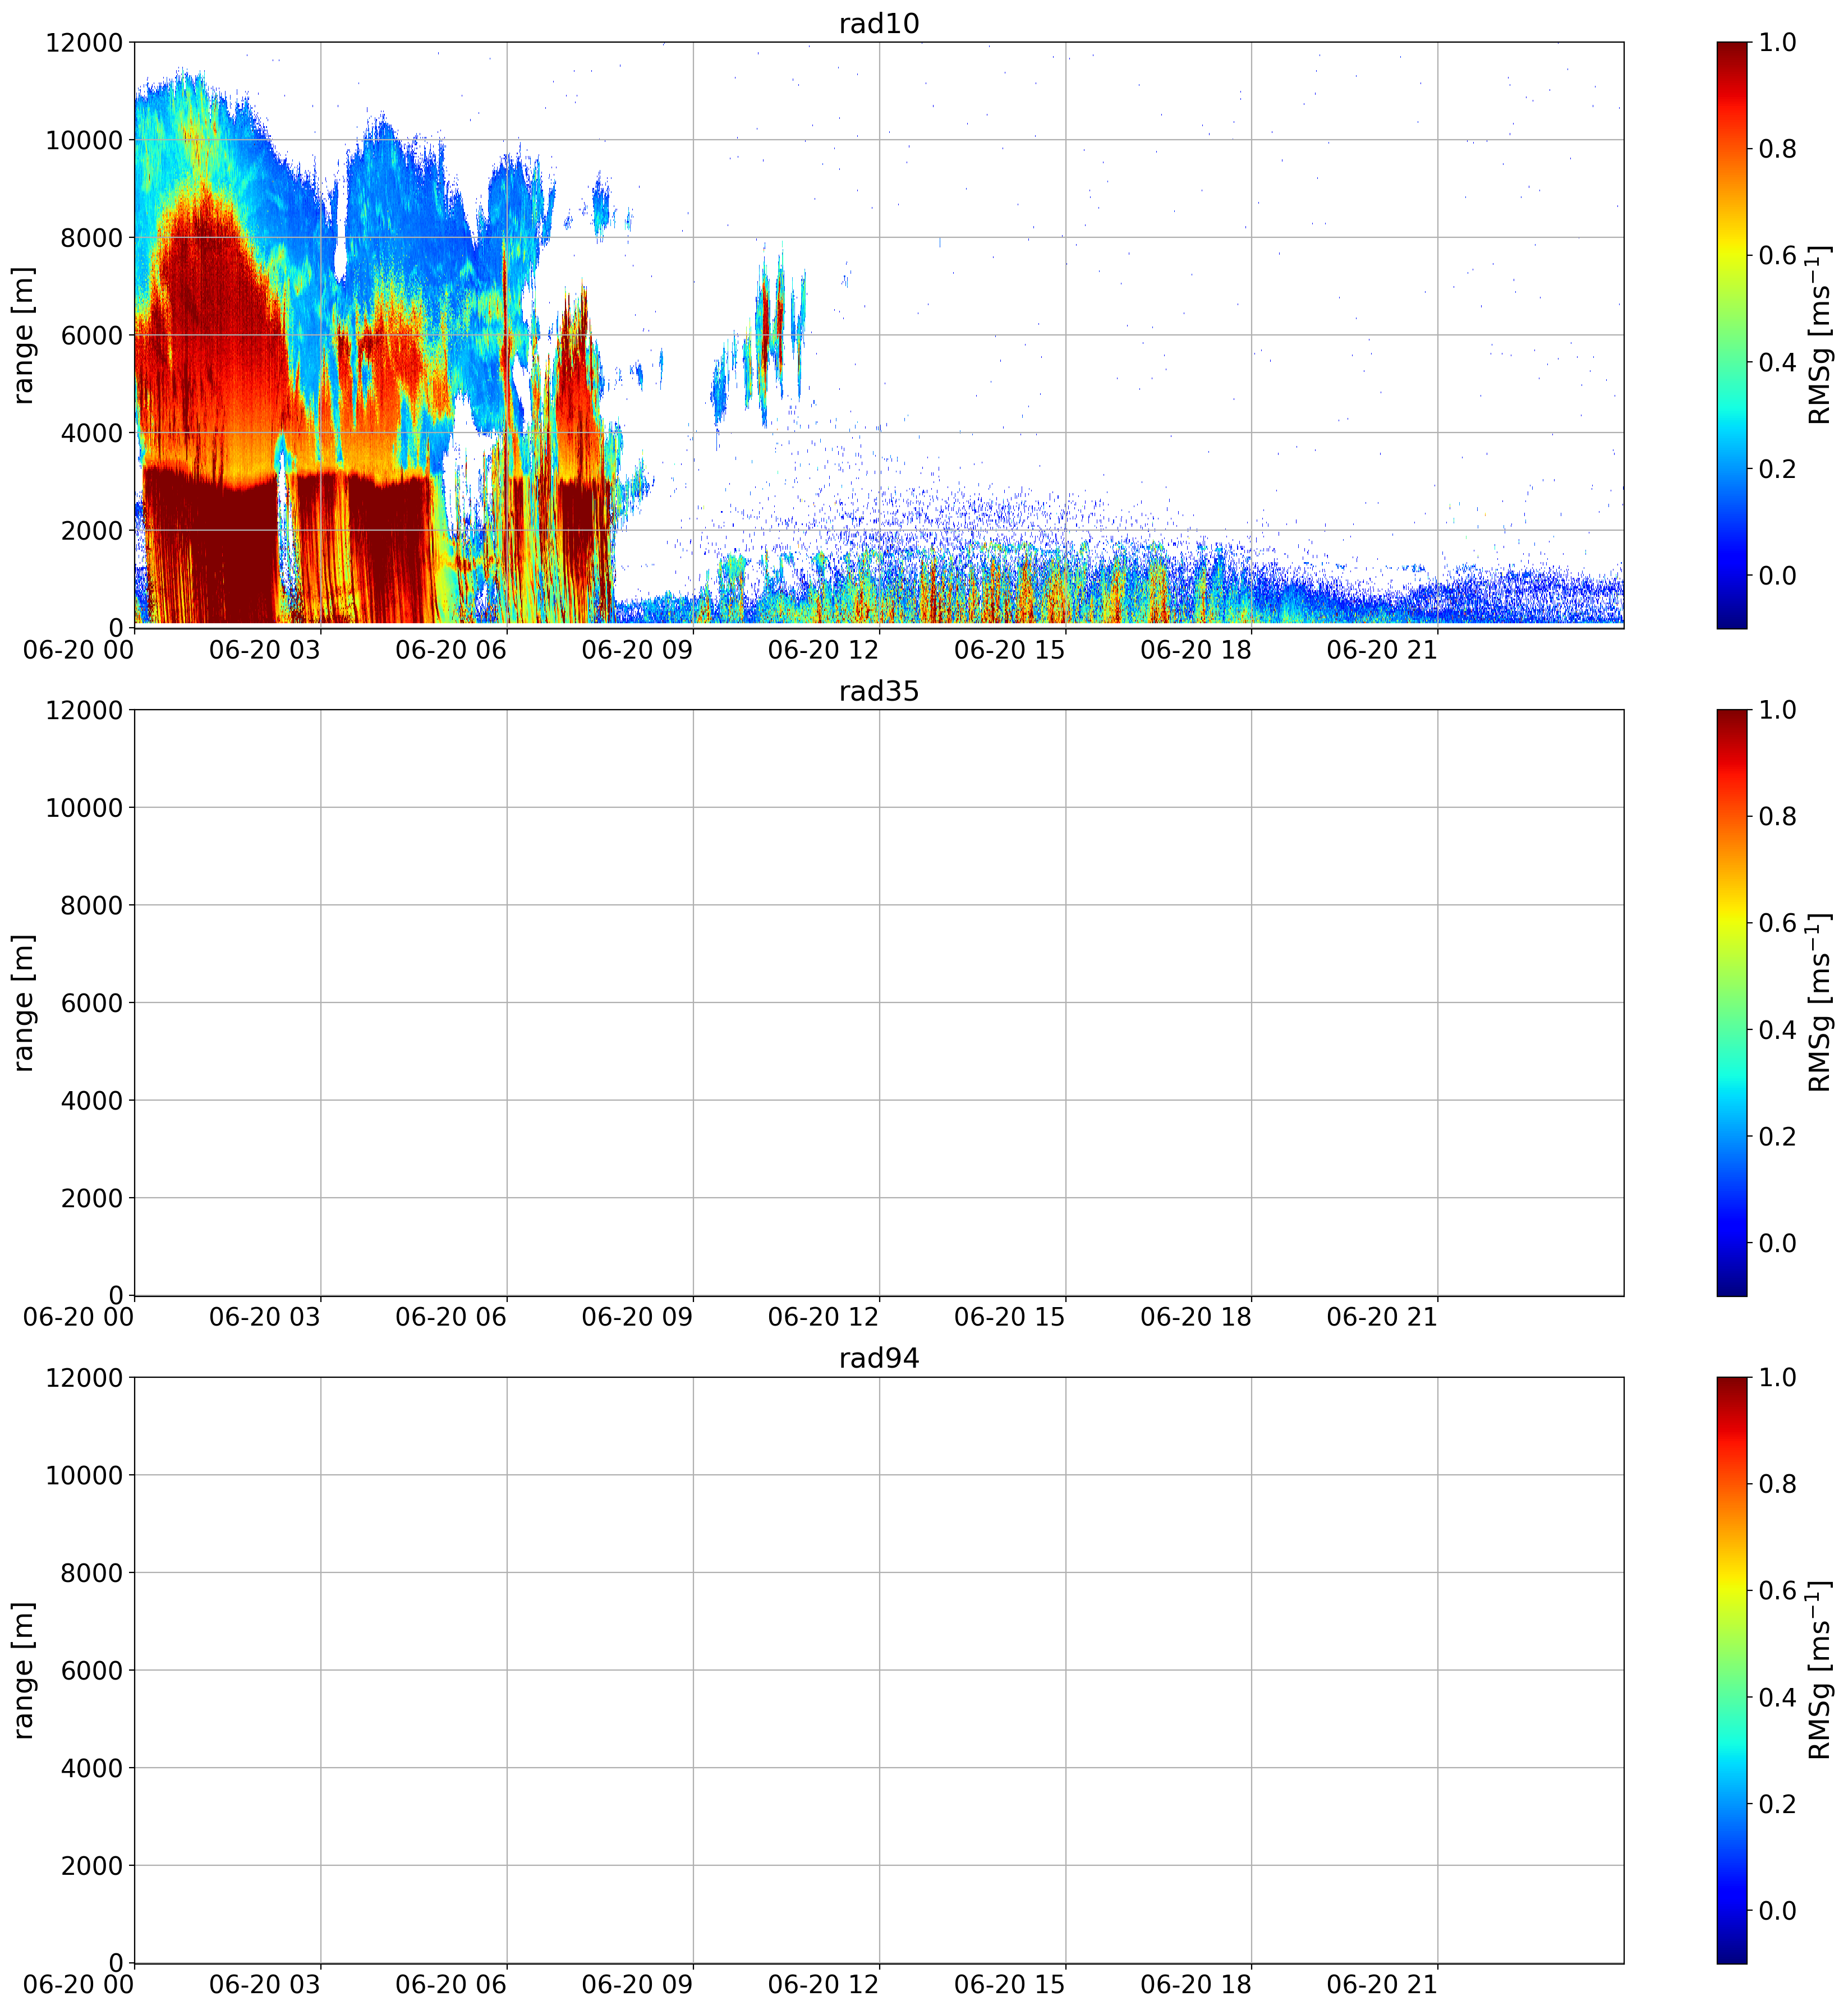Click the 4000 y-tick of rad10
The height and width of the screenshot is (2010, 1848).
click(x=92, y=433)
